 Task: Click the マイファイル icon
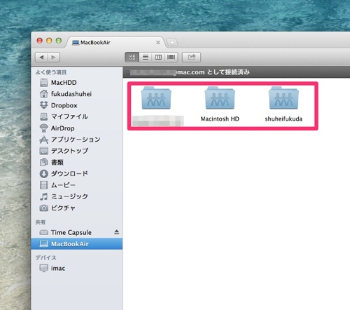[x=43, y=116]
